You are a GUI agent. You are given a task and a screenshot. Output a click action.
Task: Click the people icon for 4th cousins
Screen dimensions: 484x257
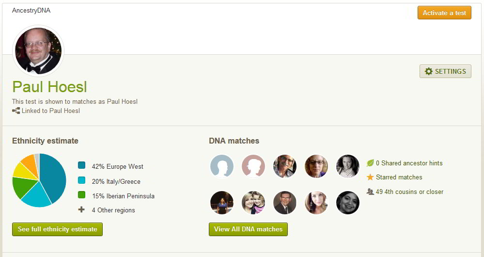tap(370, 192)
